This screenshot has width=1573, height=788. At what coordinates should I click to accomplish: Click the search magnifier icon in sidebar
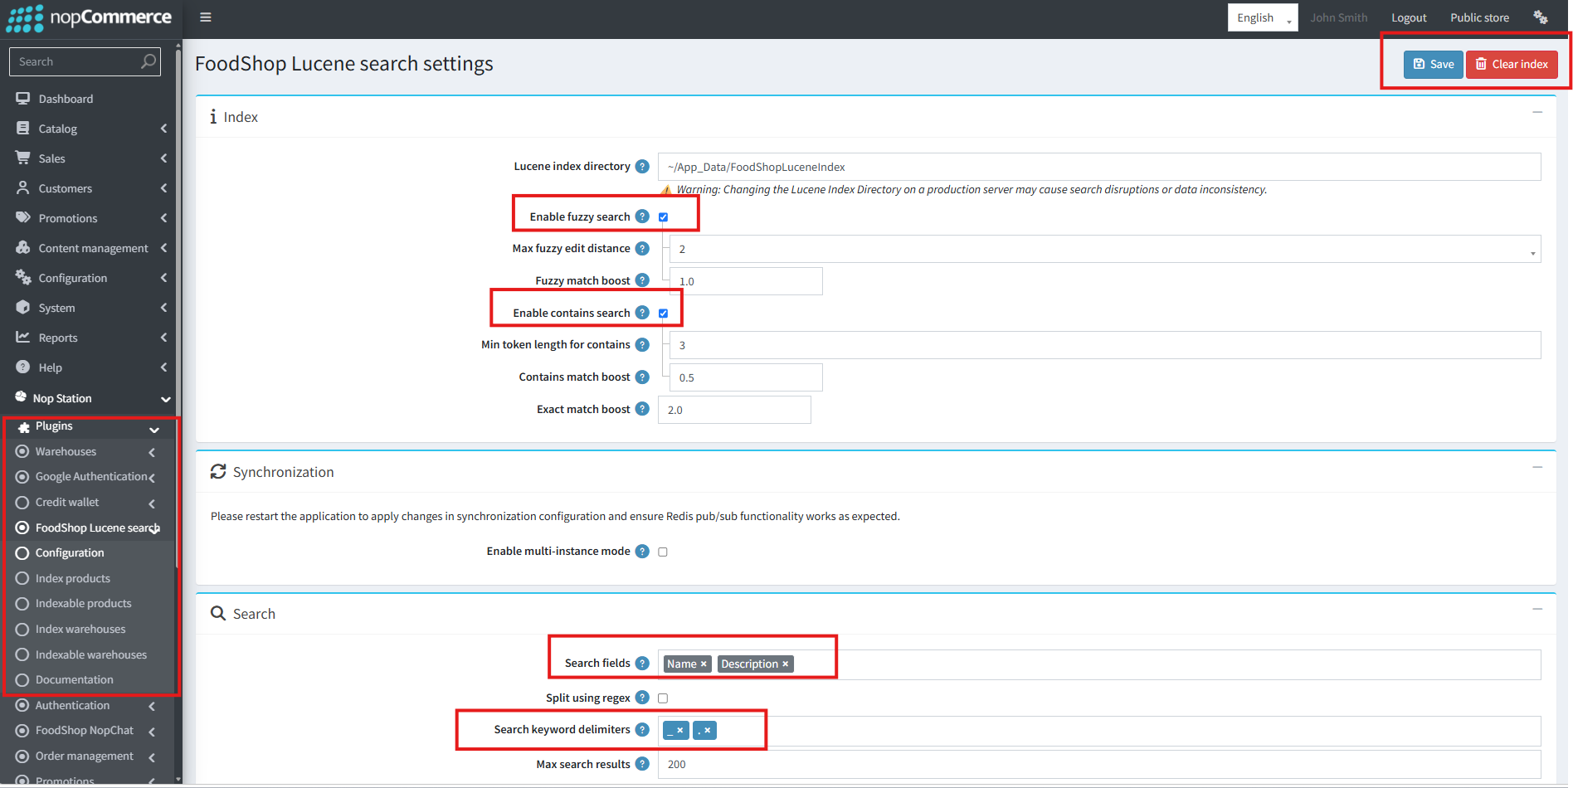tap(149, 61)
